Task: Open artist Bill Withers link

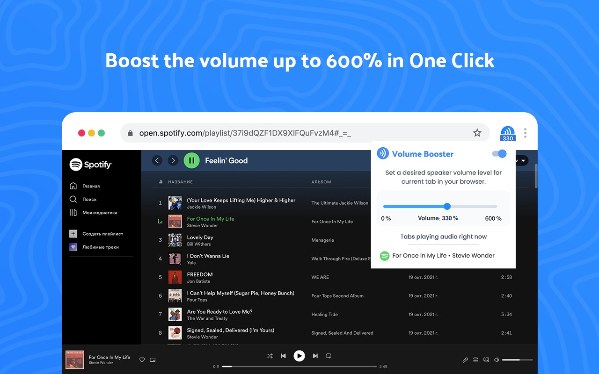Action: tap(199, 244)
